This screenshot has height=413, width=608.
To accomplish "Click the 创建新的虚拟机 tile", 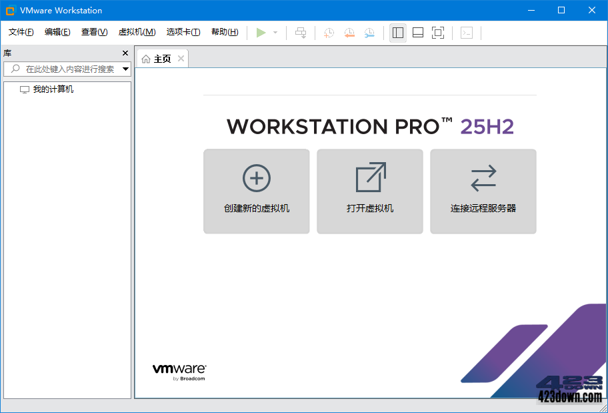I will pyautogui.click(x=256, y=191).
